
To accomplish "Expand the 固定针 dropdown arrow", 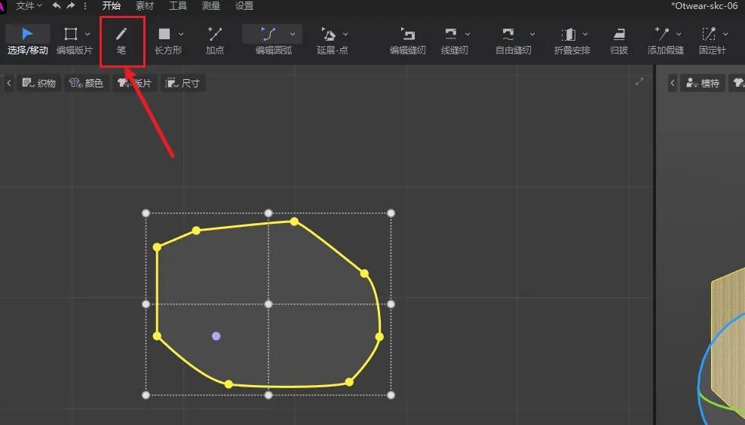I will pyautogui.click(x=725, y=34).
